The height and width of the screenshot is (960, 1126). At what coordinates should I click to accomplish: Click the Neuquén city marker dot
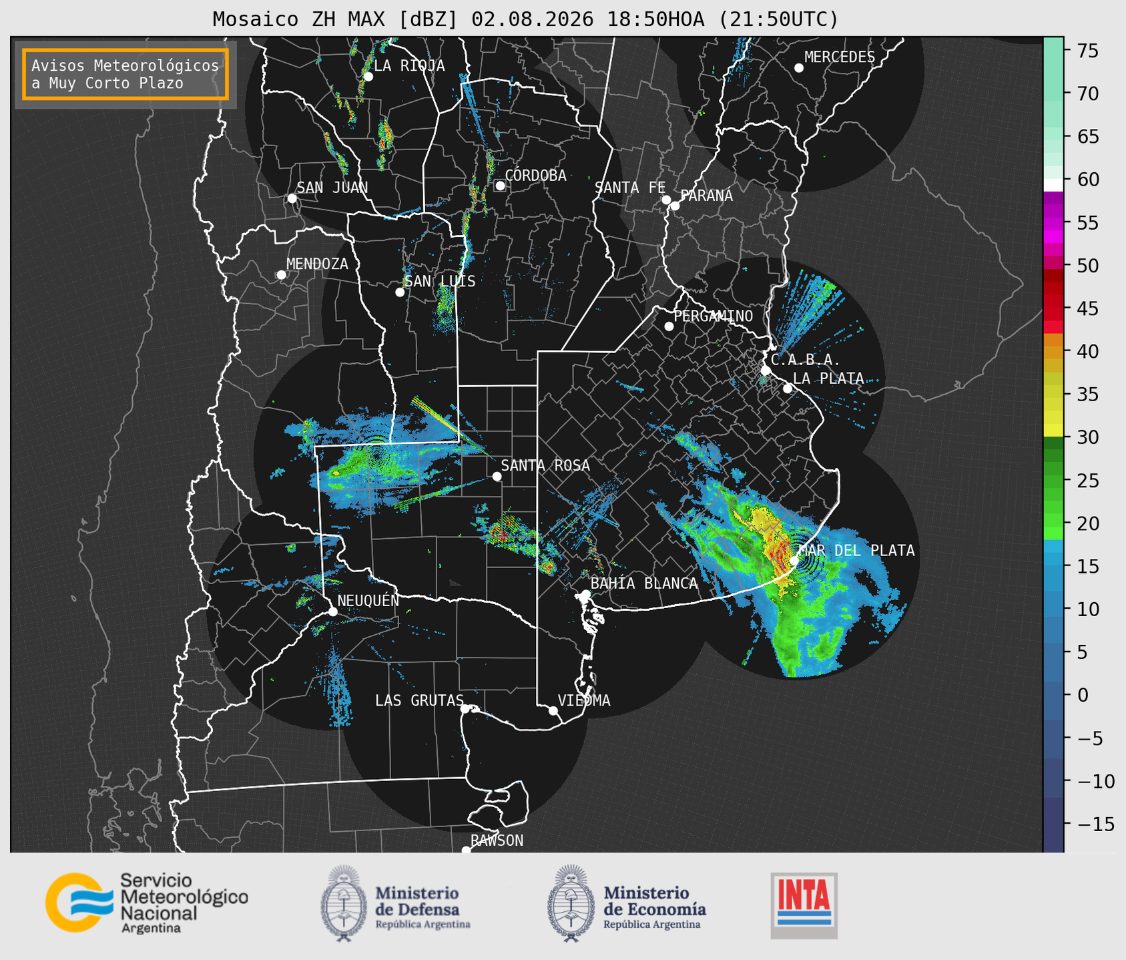(332, 612)
